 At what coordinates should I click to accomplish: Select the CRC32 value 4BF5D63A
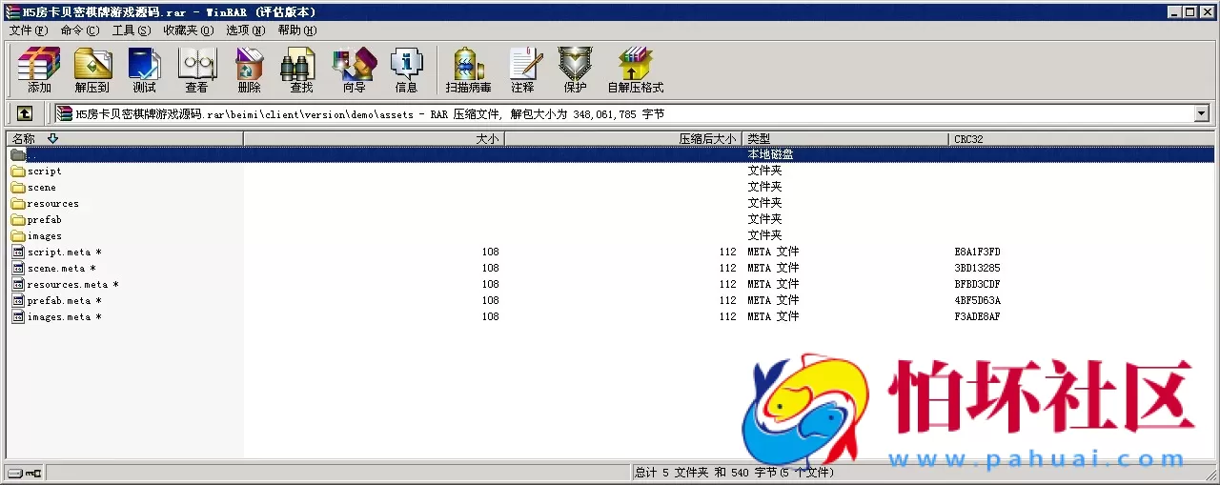[x=977, y=301]
